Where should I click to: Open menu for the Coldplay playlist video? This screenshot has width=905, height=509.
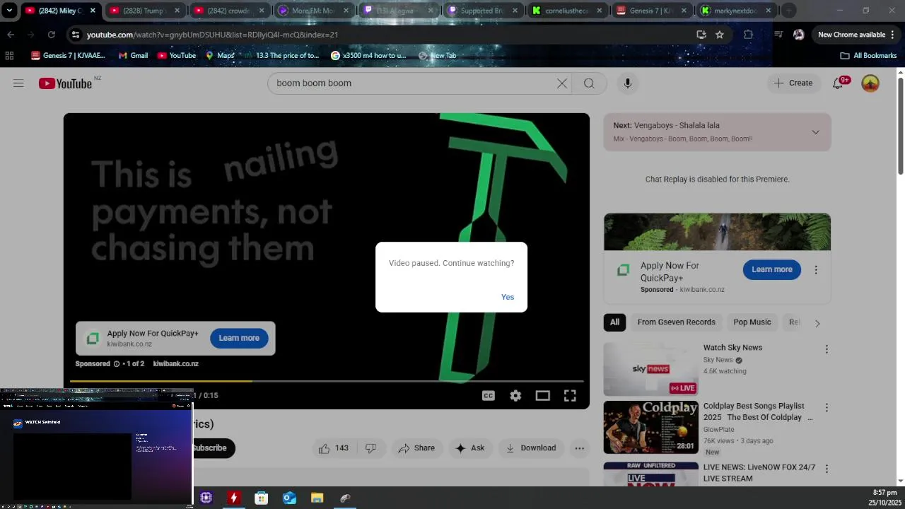[x=827, y=408]
